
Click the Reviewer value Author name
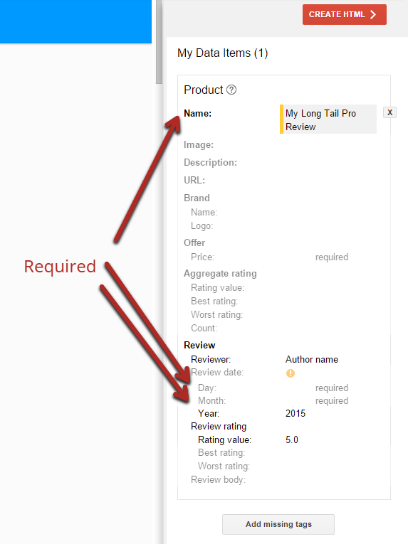(x=312, y=359)
